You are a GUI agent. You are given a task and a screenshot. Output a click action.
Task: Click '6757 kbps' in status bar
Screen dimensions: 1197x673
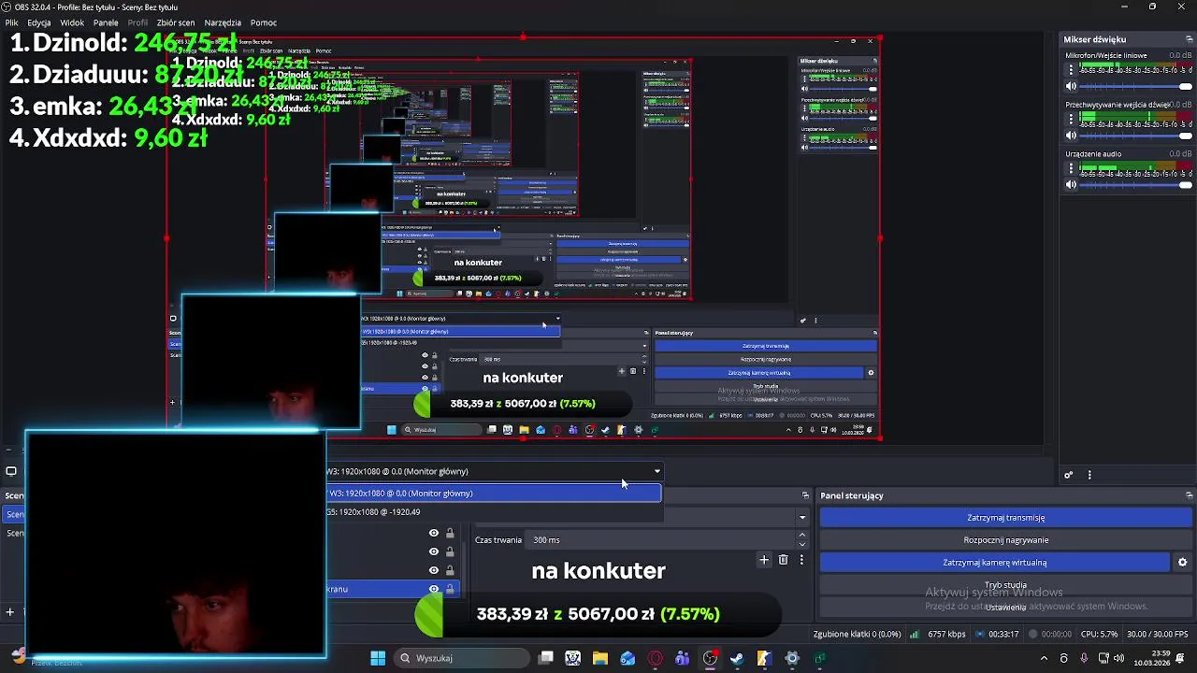tap(946, 634)
